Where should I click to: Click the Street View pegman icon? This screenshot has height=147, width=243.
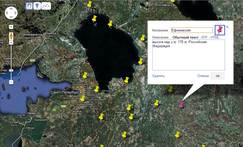click(x=11, y=36)
